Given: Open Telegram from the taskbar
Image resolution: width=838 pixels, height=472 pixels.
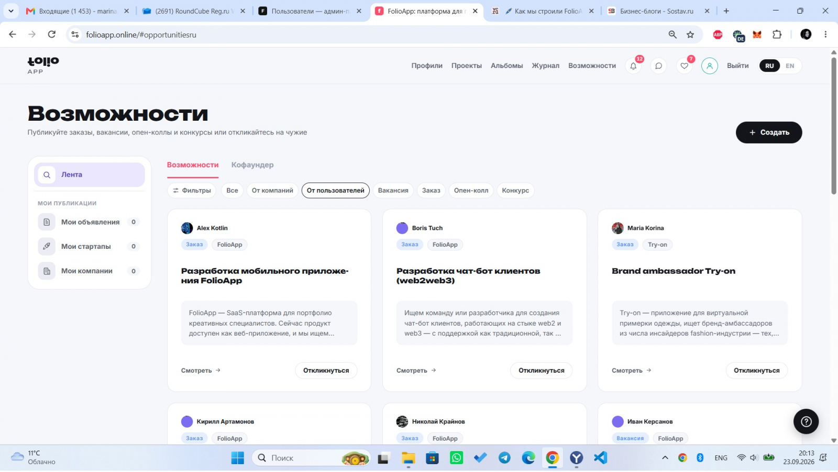Looking at the screenshot, I should (504, 458).
